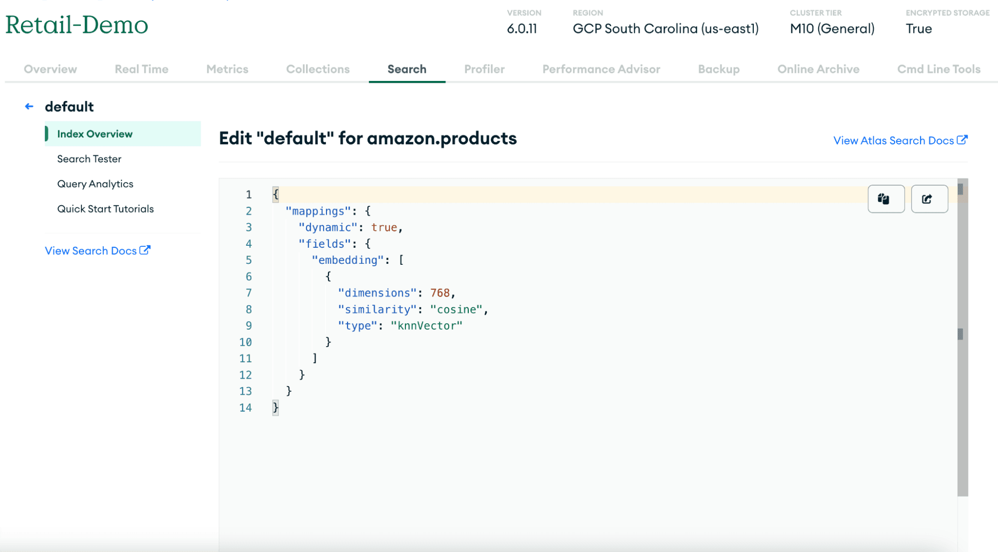Screen dimensions: 998x552
Task: Switch to the Backup tab
Action: [718, 69]
